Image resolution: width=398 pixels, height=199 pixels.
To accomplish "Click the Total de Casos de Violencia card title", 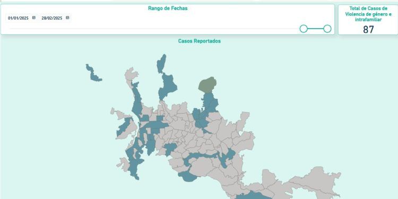I will tap(368, 14).
